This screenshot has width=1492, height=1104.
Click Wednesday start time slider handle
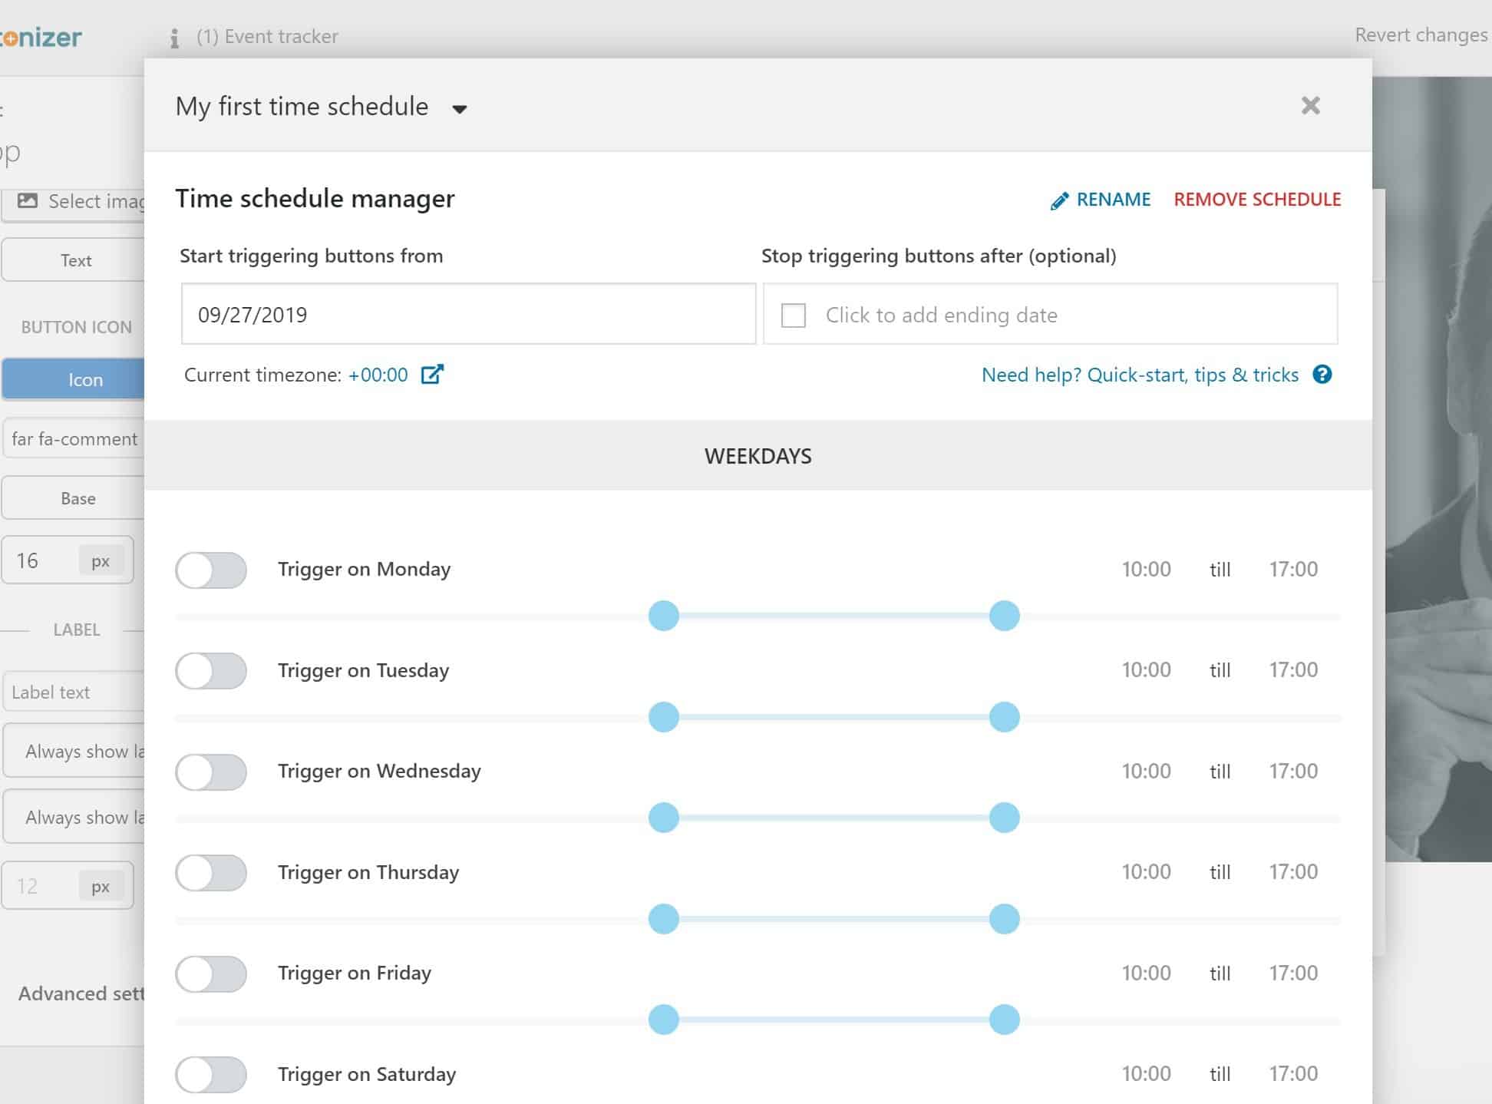664,818
